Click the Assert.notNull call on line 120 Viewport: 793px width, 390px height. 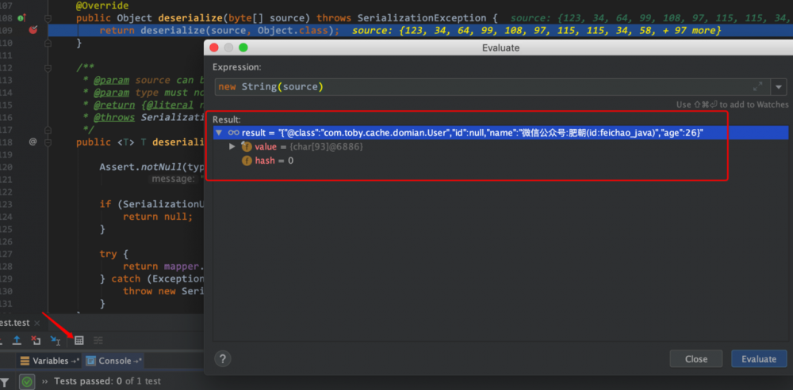151,167
